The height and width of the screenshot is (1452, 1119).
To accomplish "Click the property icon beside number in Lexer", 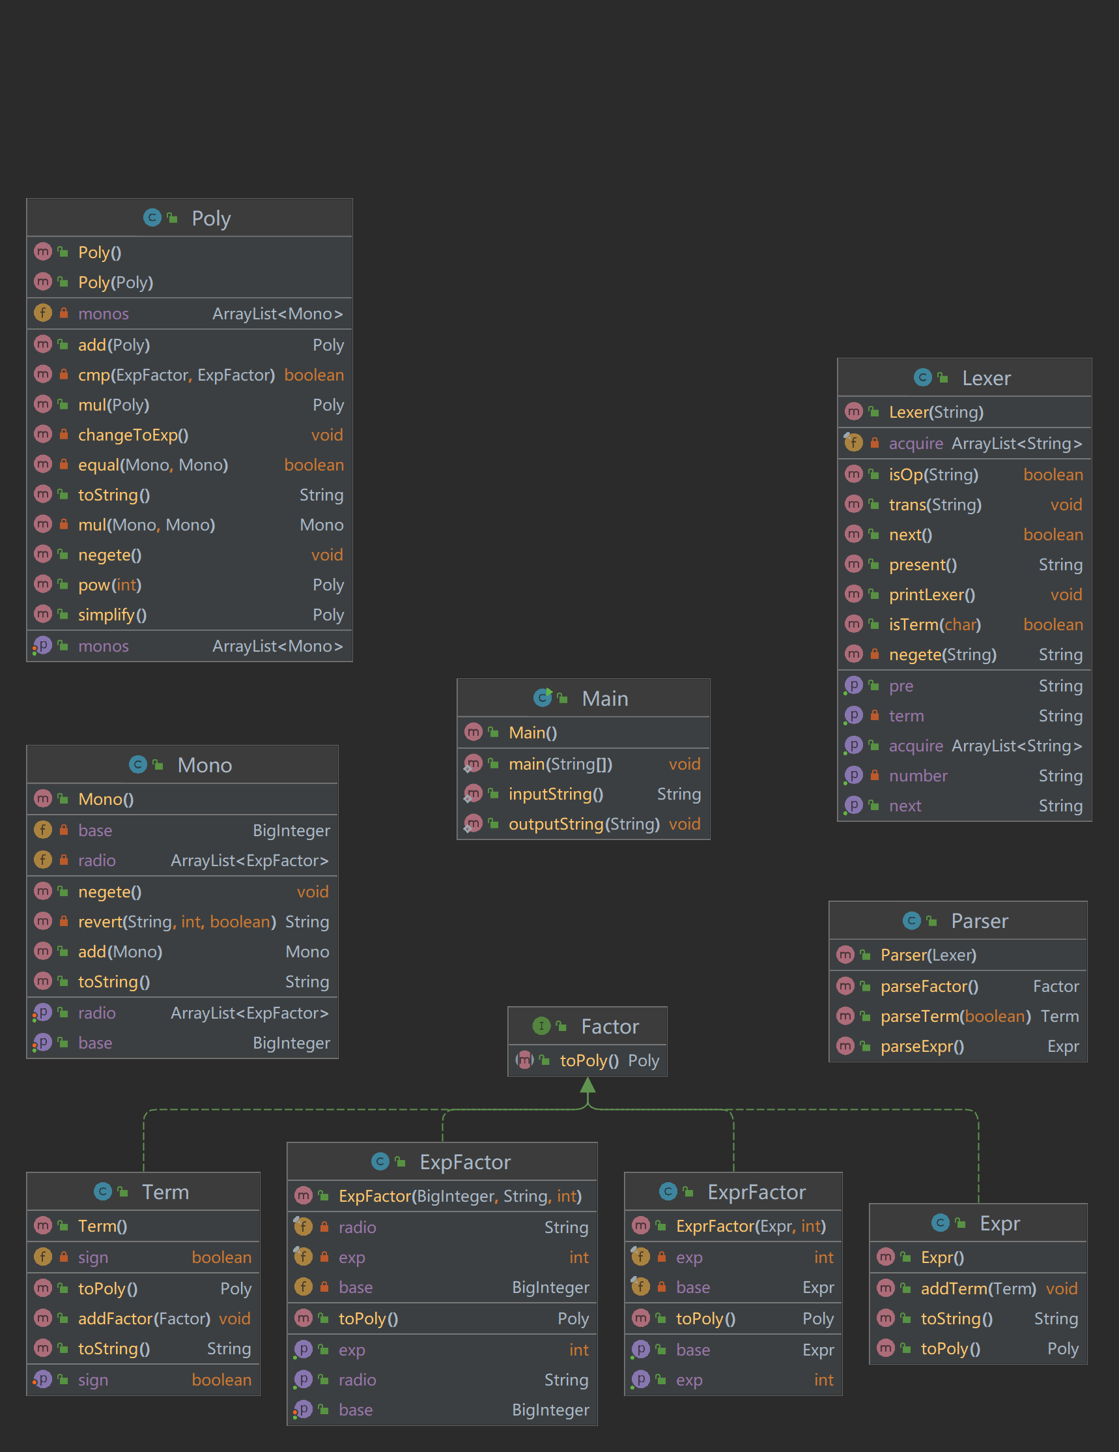I will [853, 775].
